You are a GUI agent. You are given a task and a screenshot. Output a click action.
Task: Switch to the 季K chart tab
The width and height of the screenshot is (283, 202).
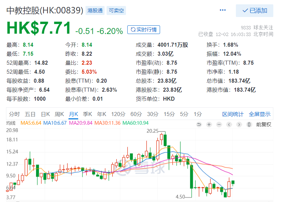pyautogui.click(x=87, y=114)
